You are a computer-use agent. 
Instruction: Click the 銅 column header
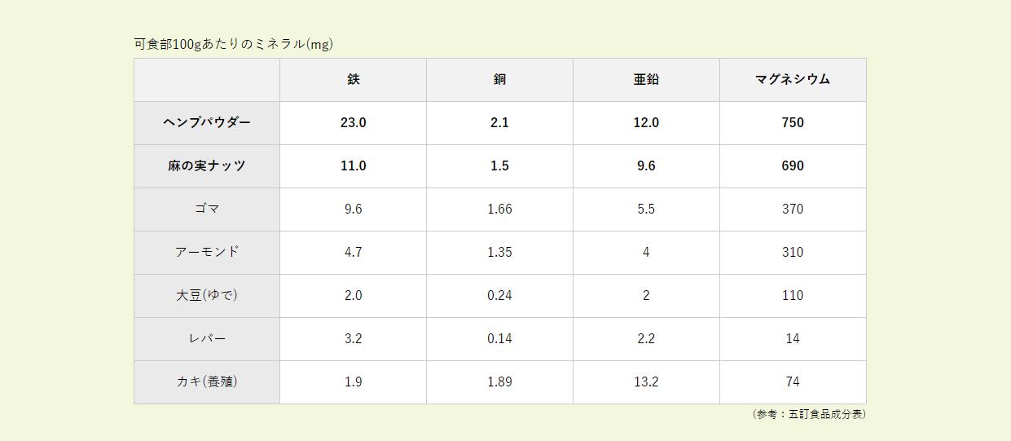(499, 79)
